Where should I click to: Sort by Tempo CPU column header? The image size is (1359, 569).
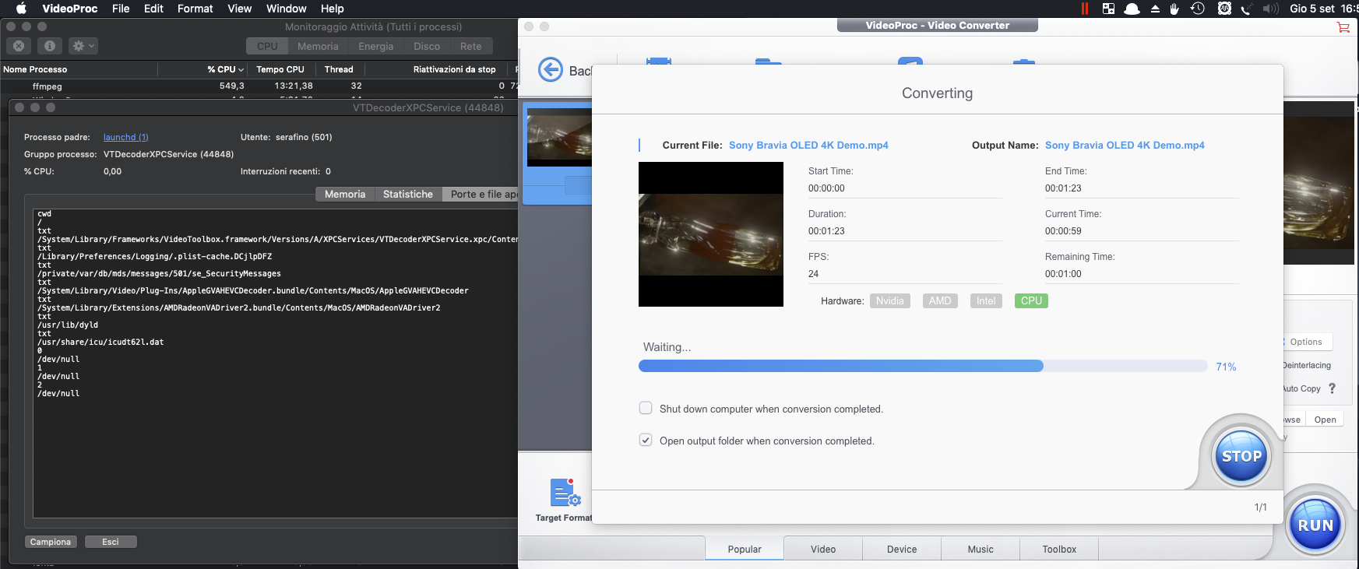pyautogui.click(x=280, y=69)
